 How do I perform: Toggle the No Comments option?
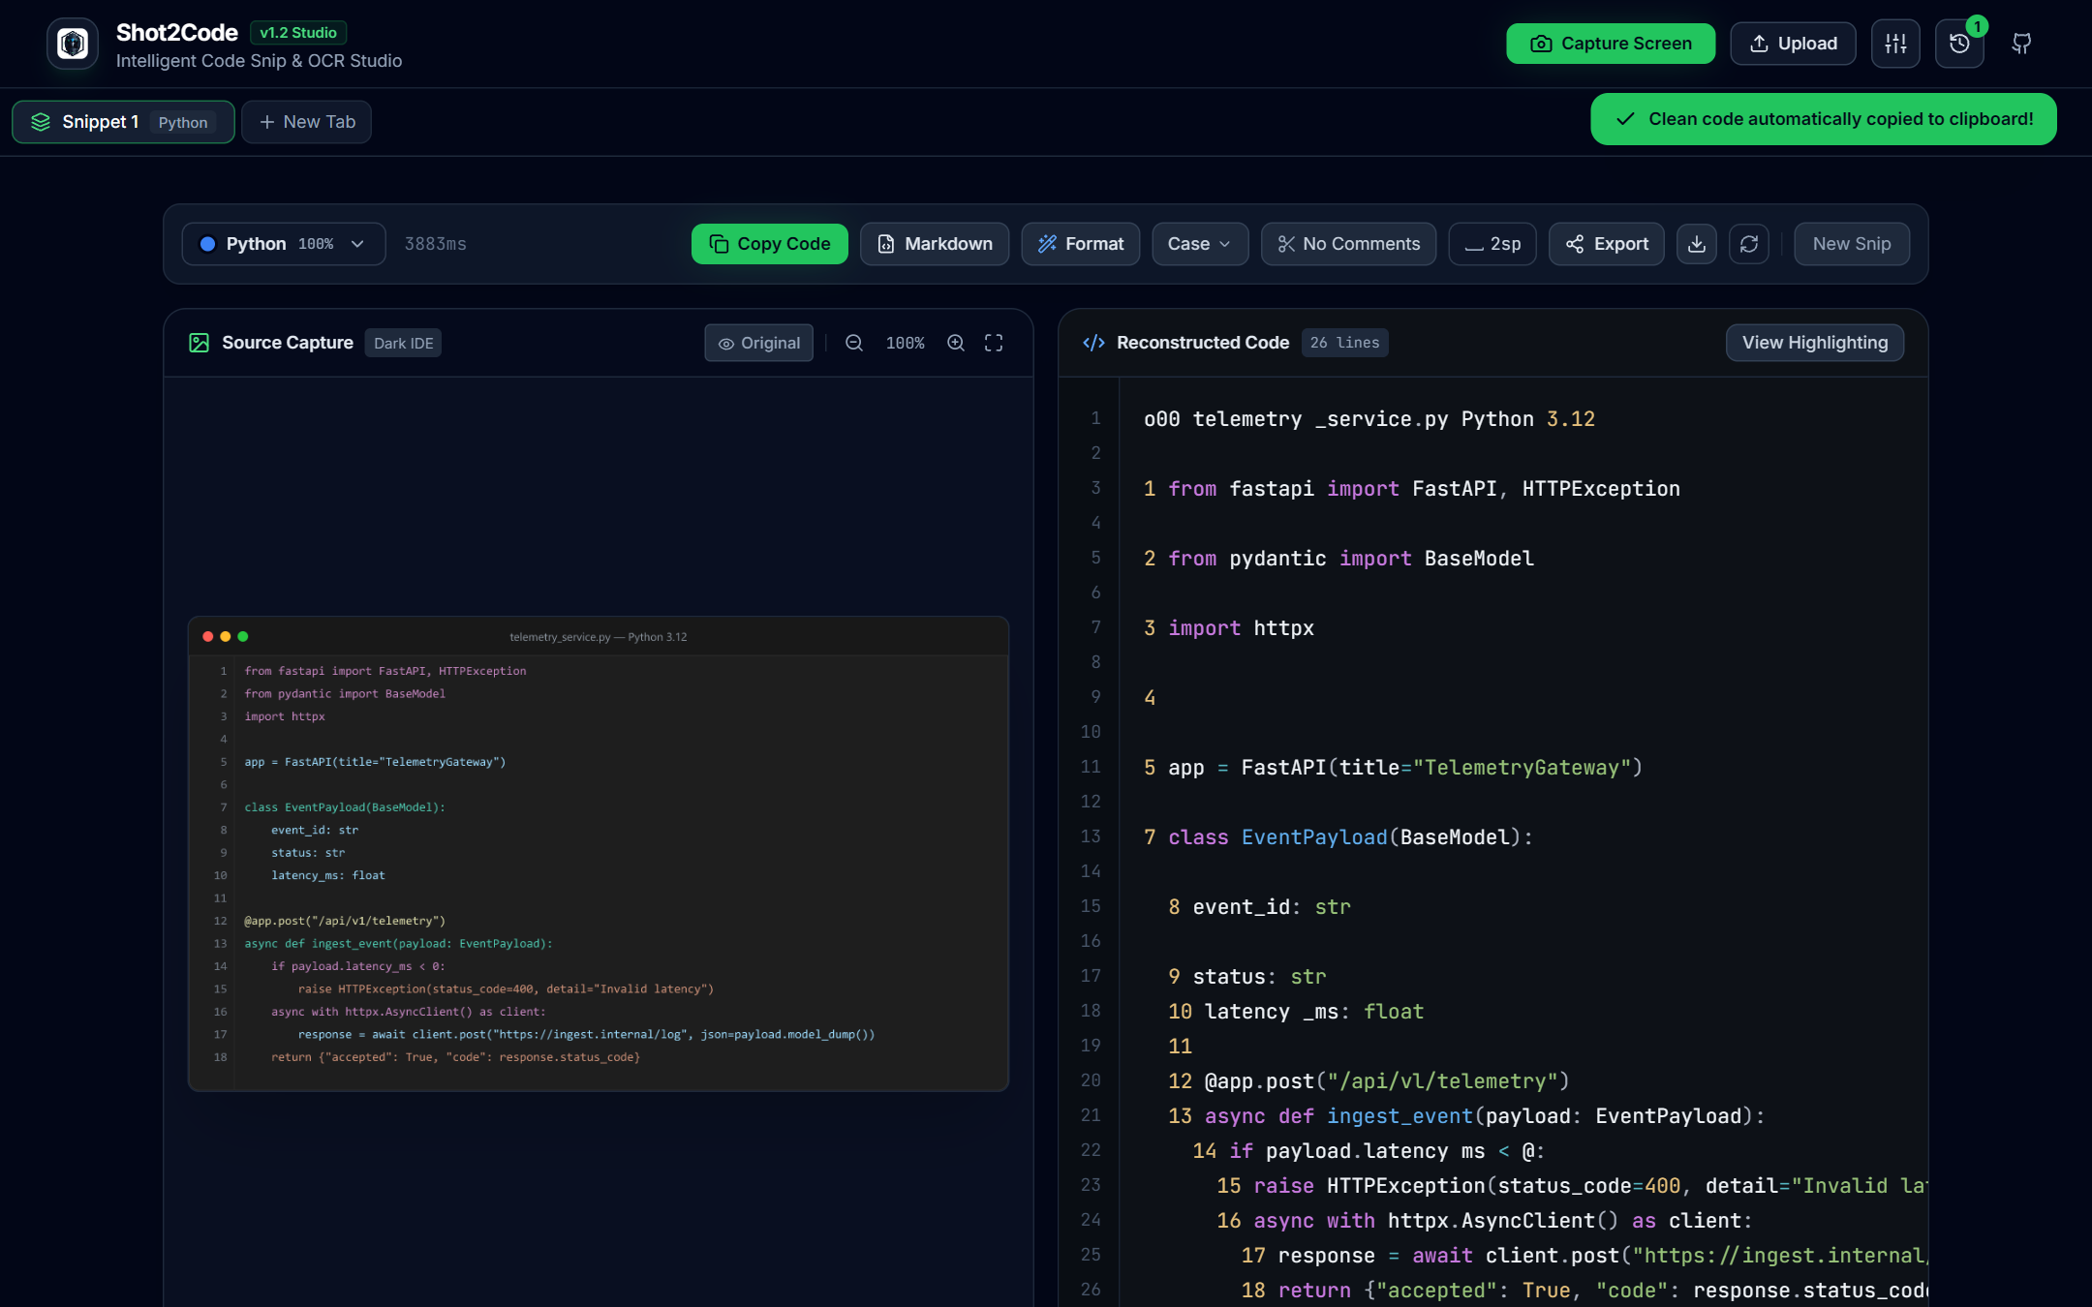pos(1348,244)
